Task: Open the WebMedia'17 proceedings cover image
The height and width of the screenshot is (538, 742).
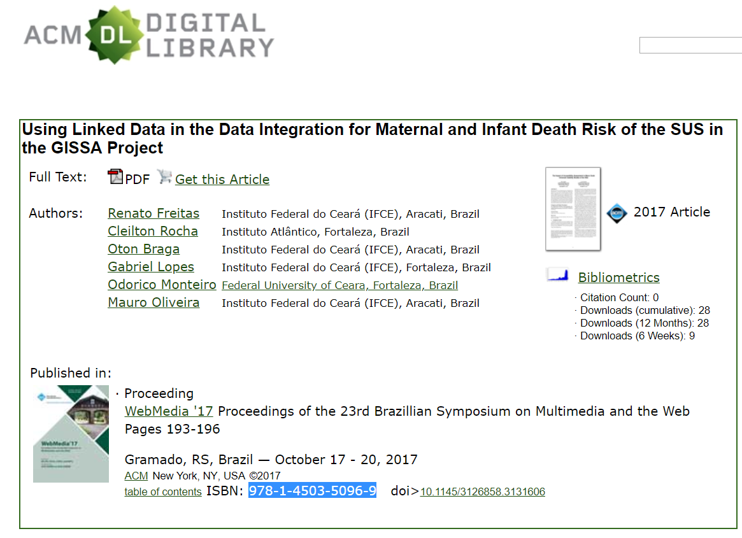Action: (71, 434)
